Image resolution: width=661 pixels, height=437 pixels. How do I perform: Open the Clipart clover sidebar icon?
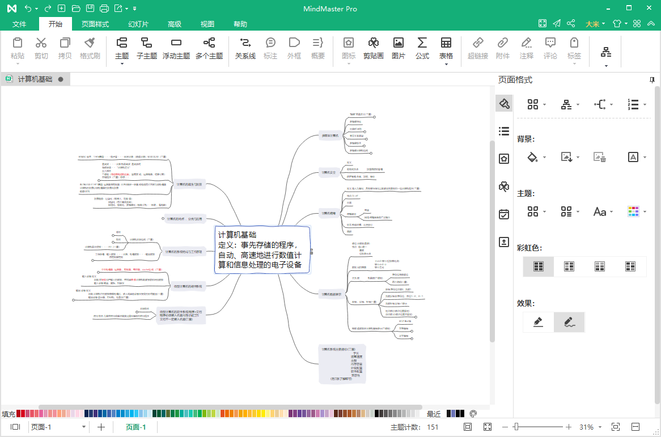point(504,186)
